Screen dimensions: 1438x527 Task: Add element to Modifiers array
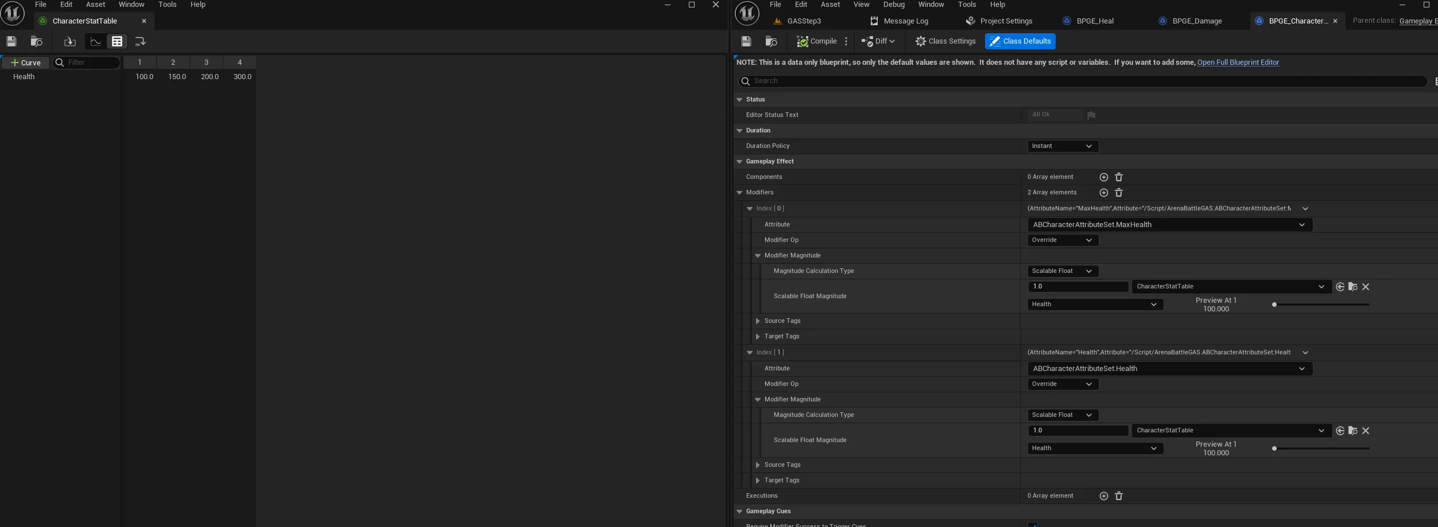click(1103, 193)
